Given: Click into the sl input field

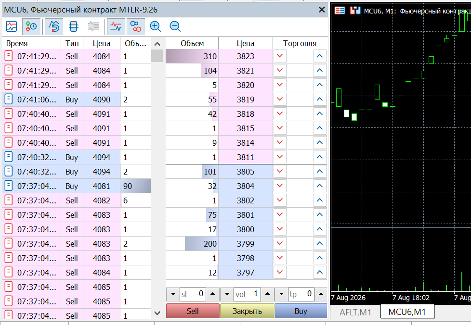Looking at the screenshot, I should point(193,294).
